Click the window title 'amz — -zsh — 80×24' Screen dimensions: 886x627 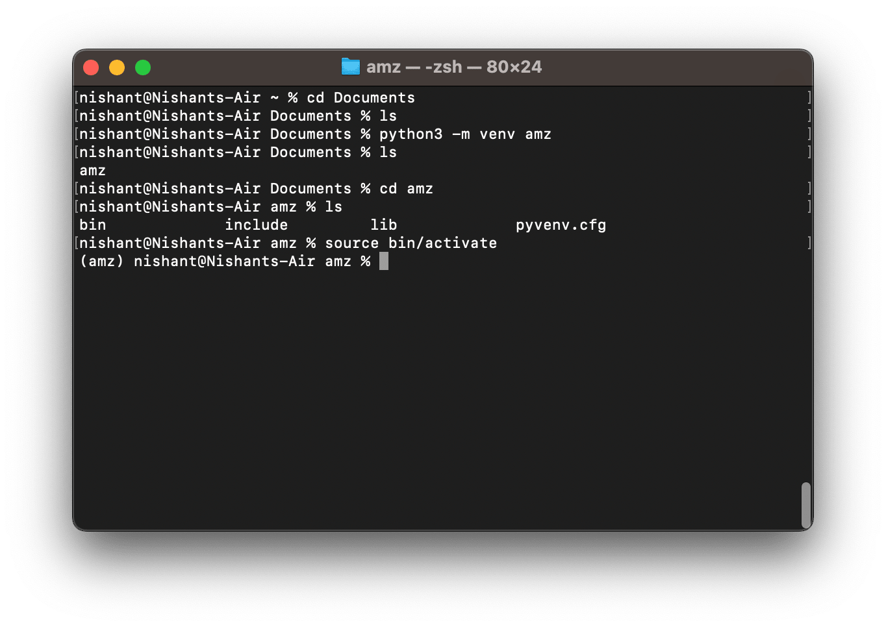click(x=454, y=67)
